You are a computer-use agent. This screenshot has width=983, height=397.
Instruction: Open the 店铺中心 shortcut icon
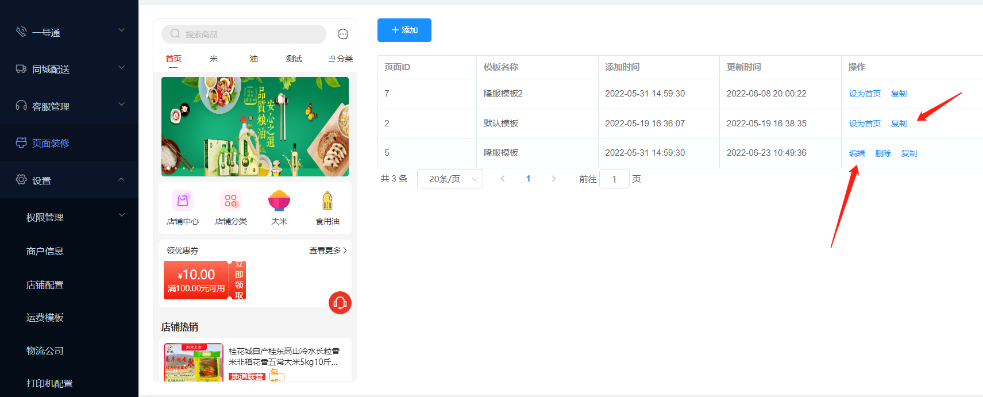pyautogui.click(x=183, y=201)
